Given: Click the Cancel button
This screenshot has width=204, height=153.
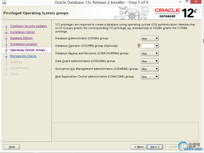Looking at the screenshot, I should click(191, 147).
